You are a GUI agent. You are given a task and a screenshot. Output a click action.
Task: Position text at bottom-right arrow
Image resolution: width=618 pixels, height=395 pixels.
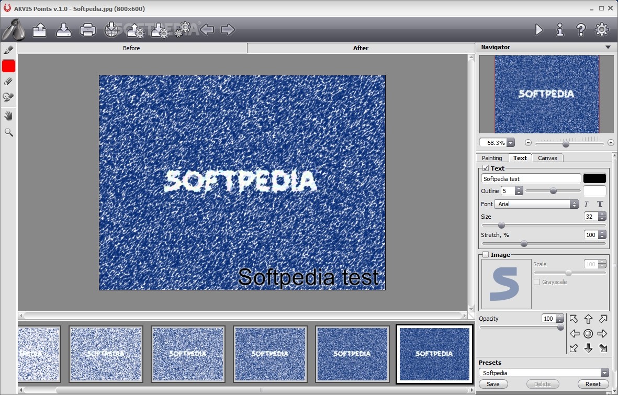603,348
